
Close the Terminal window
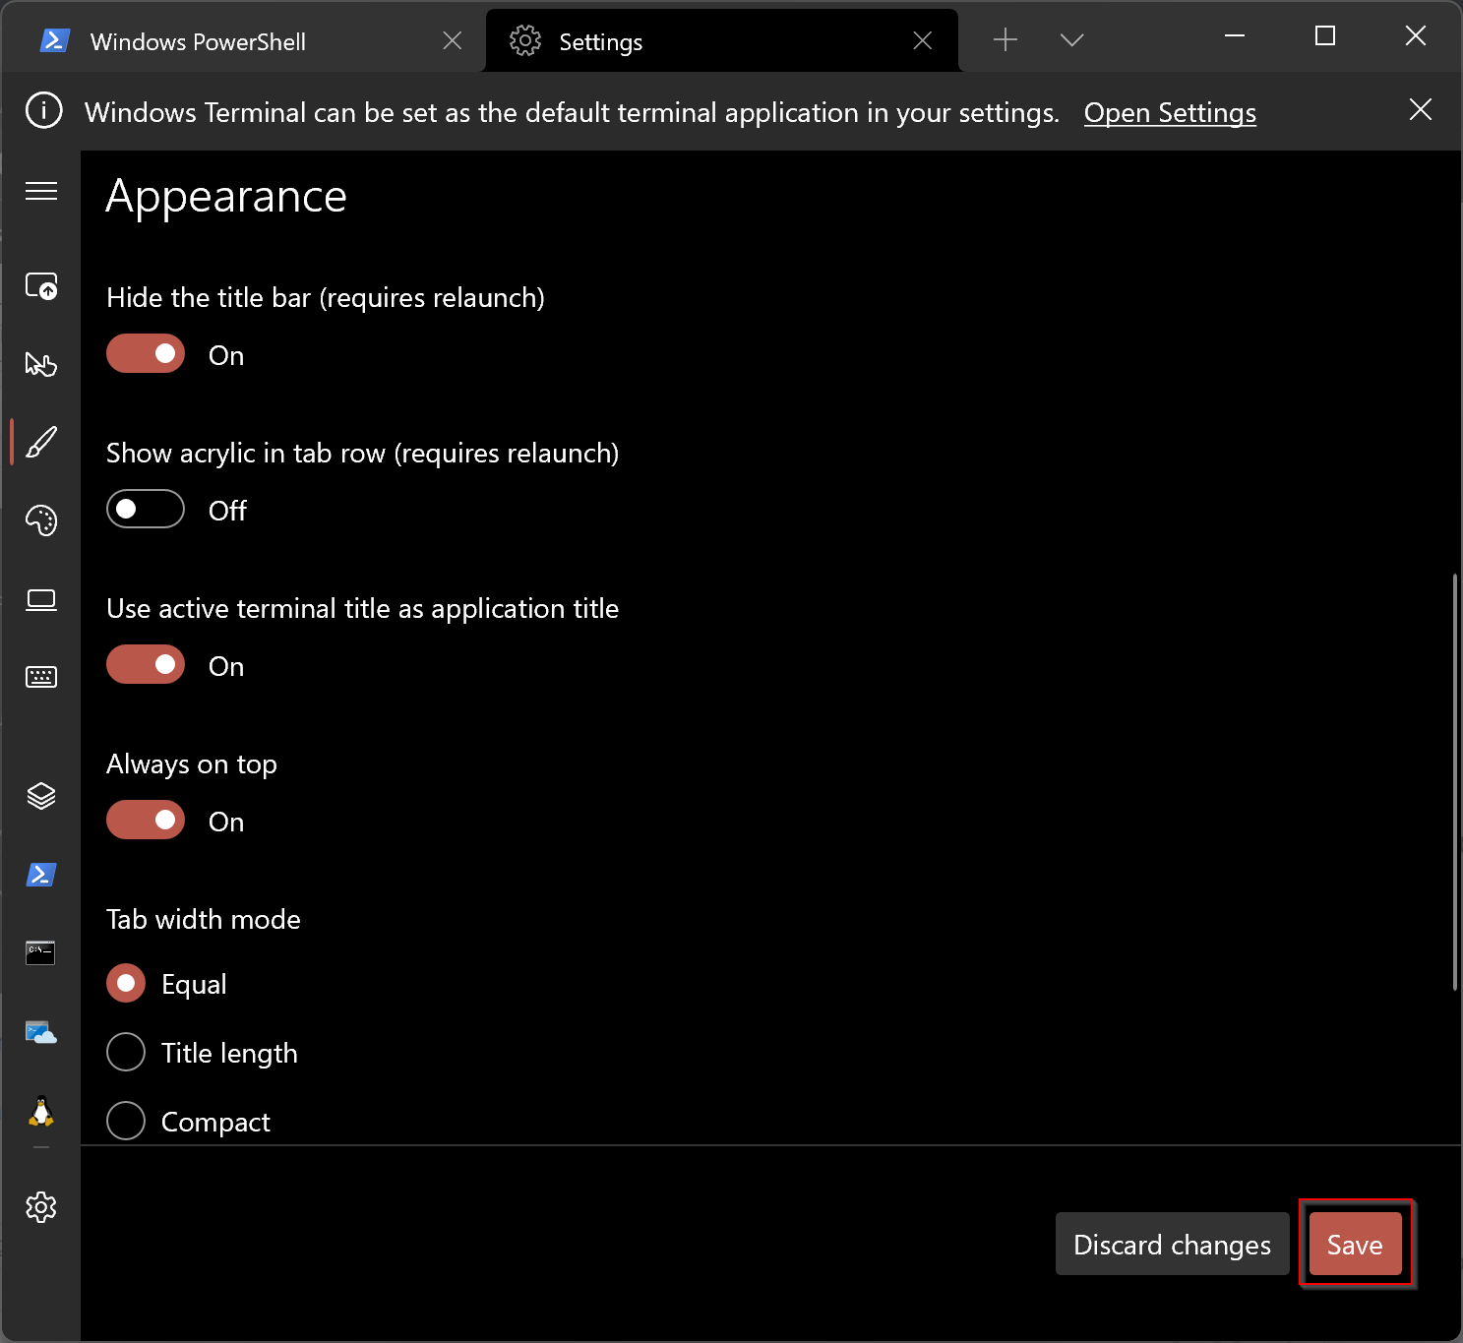point(1415,36)
